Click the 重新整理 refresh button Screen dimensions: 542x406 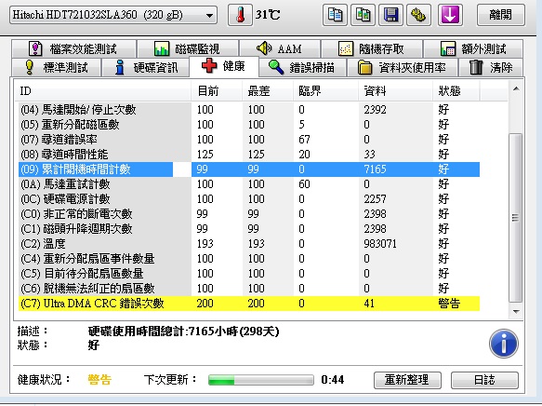pos(407,380)
